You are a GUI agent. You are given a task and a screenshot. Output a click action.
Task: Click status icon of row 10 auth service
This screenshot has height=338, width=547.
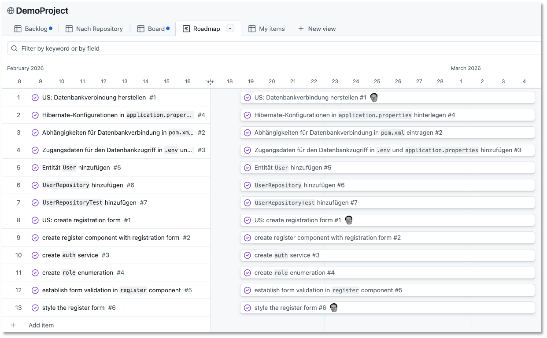point(35,255)
